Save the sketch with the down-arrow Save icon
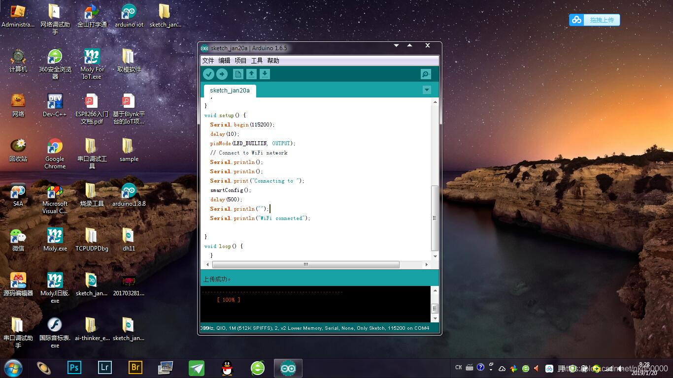 [x=265, y=74]
